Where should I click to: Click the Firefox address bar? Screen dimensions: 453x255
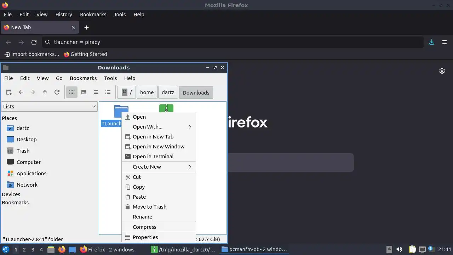(x=233, y=42)
